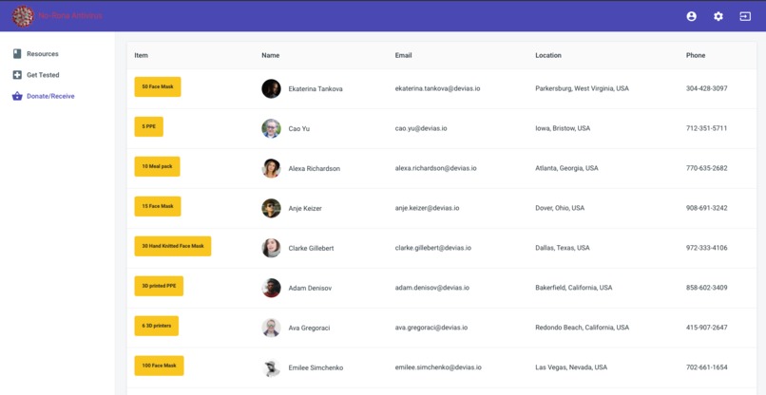Viewport: 766px width, 395px height.
Task: Click location Atlanta, Georgia, USA
Action: [x=566, y=168]
